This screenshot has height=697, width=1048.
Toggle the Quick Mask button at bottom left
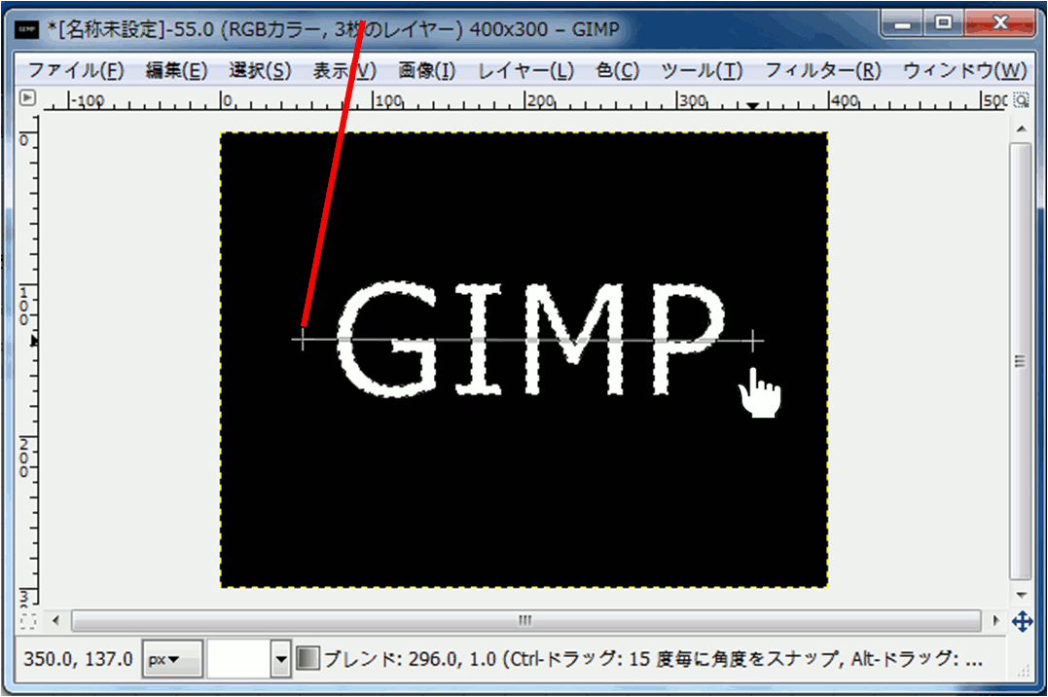[x=27, y=620]
